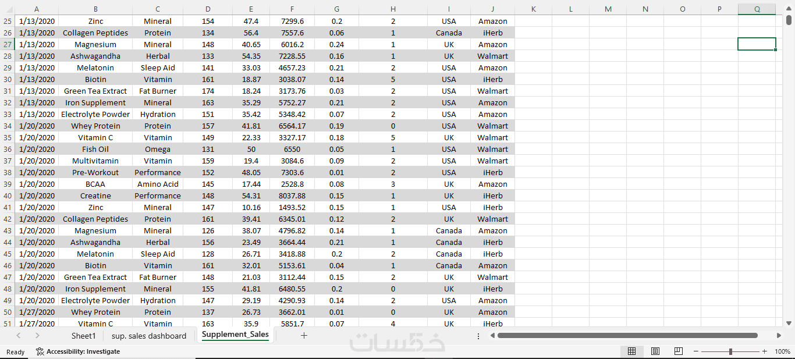Click cell Fish Oil in row 36
795x359 pixels.
(x=95, y=149)
